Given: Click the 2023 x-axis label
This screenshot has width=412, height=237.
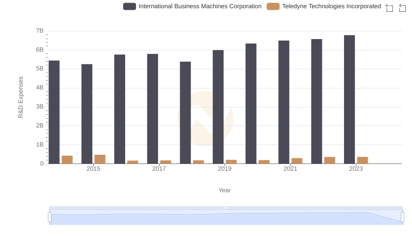Looking at the screenshot, I should tap(356, 169).
